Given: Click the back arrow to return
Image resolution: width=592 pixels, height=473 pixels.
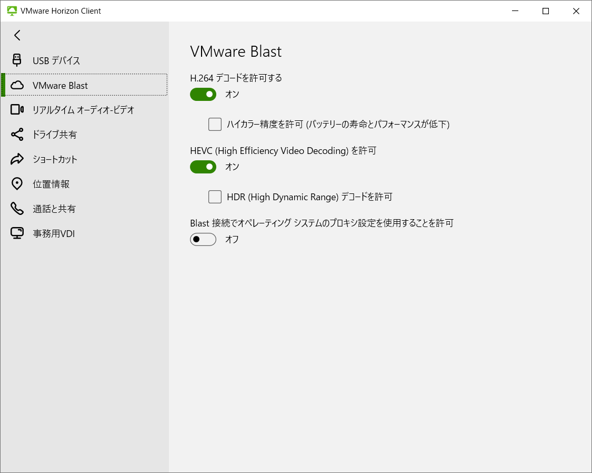Looking at the screenshot, I should point(17,35).
